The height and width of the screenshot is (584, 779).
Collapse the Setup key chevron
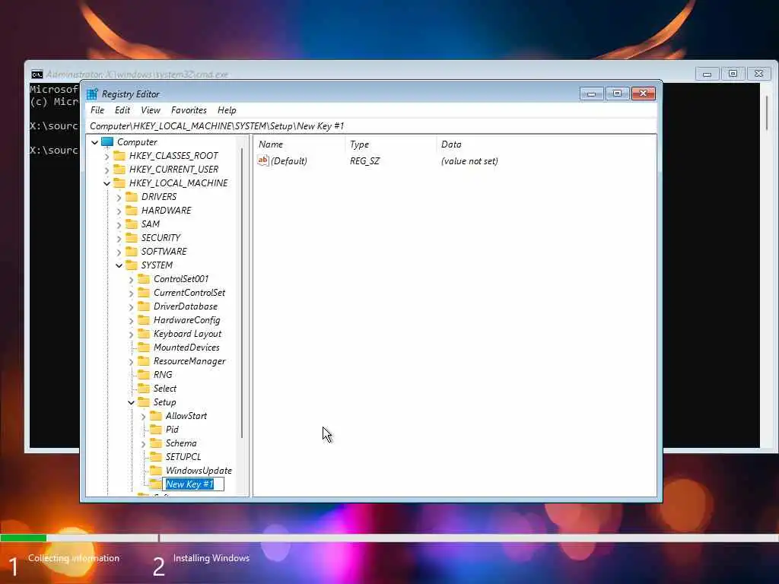click(131, 403)
